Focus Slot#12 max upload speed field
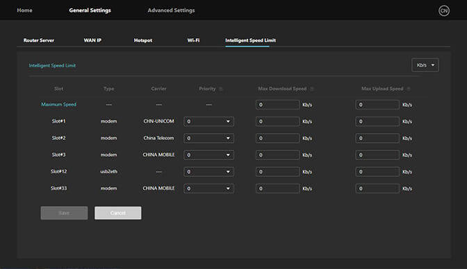 point(377,172)
